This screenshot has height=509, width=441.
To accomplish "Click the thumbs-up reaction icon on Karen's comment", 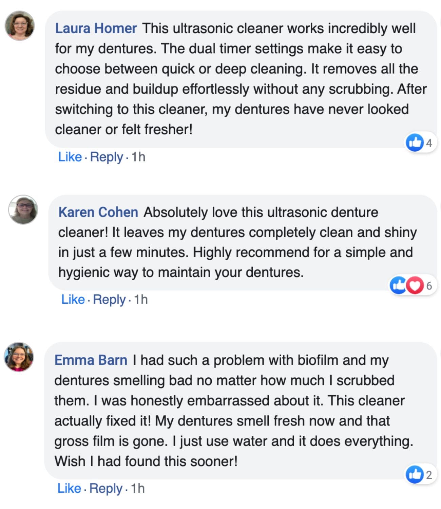I will 398,285.
